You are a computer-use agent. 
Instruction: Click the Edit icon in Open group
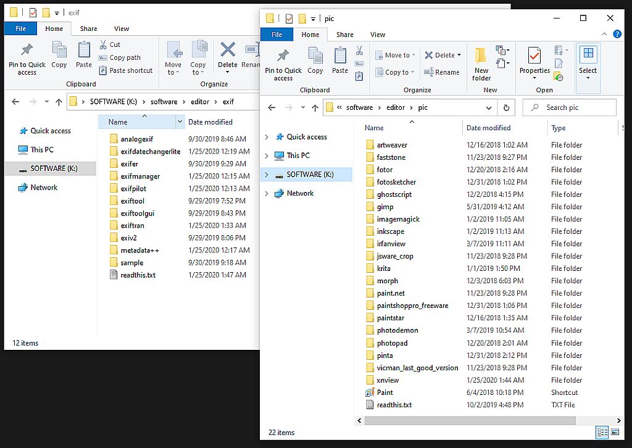coord(559,64)
